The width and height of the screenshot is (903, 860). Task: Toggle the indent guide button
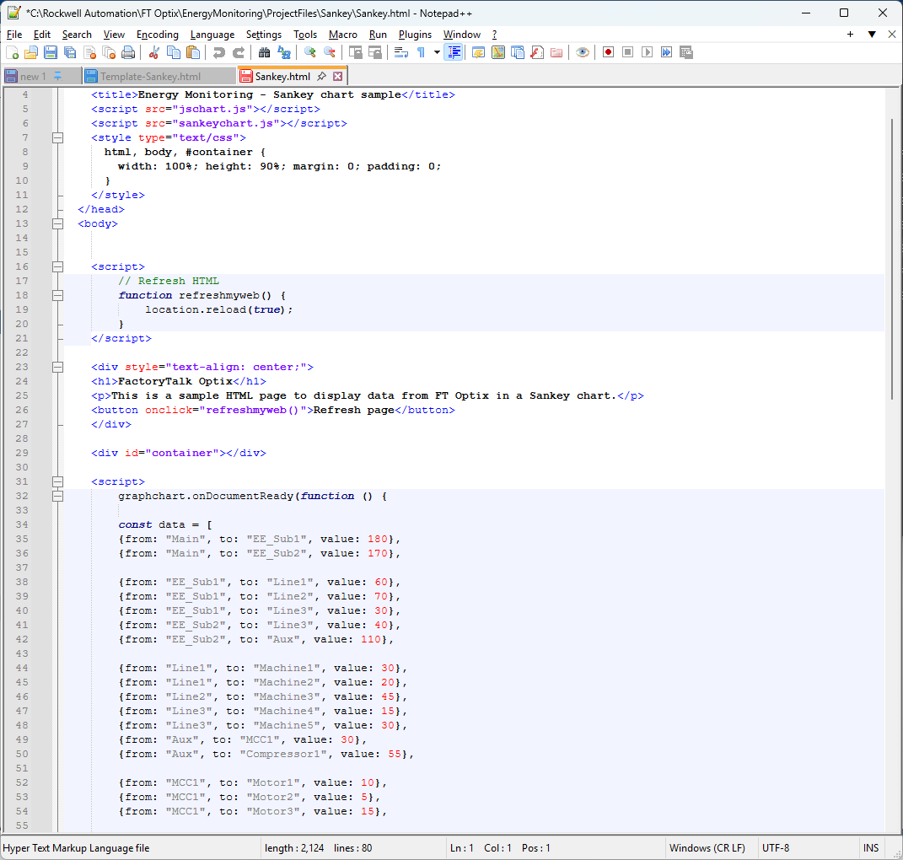tap(454, 52)
